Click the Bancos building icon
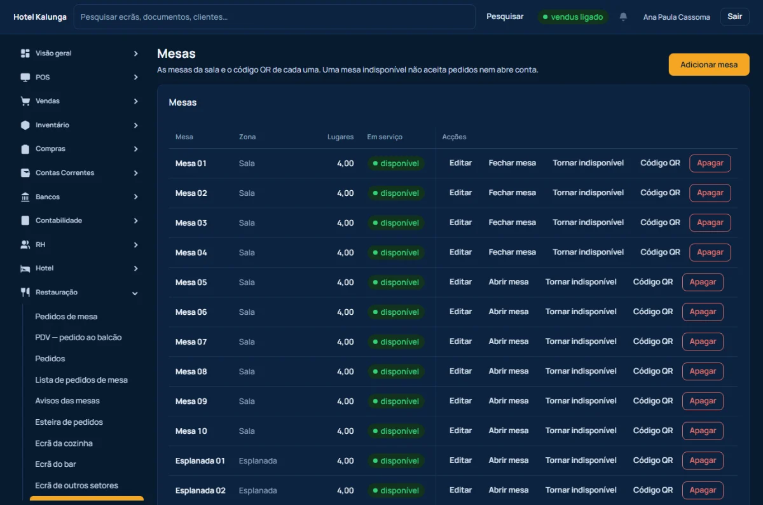Viewport: 763px width, 505px height. 25,197
